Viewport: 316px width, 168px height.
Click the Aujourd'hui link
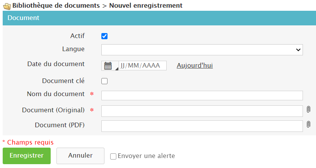click(195, 66)
